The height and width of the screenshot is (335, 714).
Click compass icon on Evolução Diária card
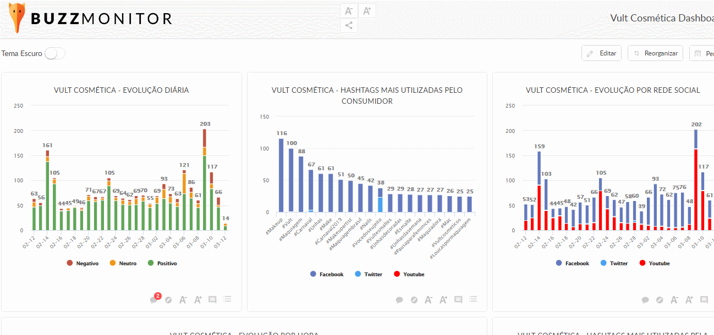point(169,300)
